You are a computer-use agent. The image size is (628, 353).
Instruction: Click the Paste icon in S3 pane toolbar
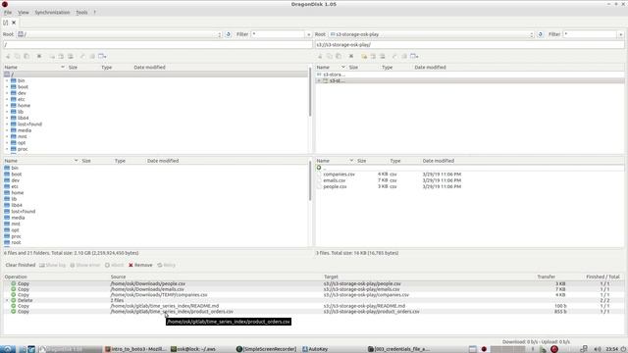pos(339,57)
